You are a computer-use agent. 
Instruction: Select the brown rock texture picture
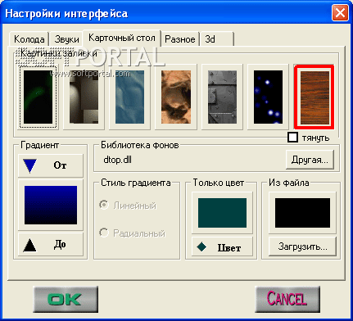(x=176, y=97)
